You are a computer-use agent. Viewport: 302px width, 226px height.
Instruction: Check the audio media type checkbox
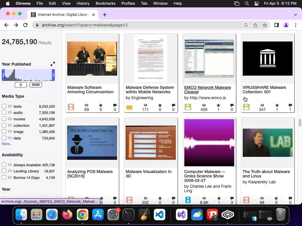point(4,112)
